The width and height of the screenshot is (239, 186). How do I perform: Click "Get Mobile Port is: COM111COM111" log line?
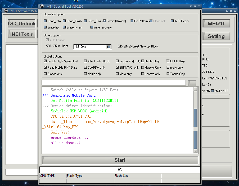pyautogui.click(x=84, y=101)
